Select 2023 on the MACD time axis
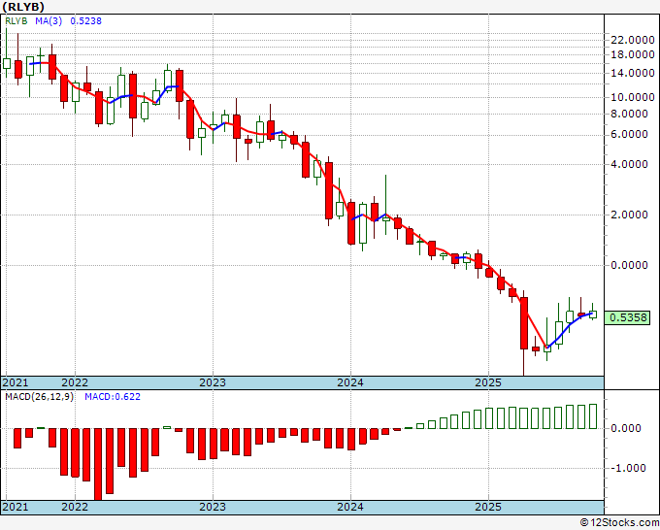Image resolution: width=660 pixels, height=530 pixels. pos(213,507)
